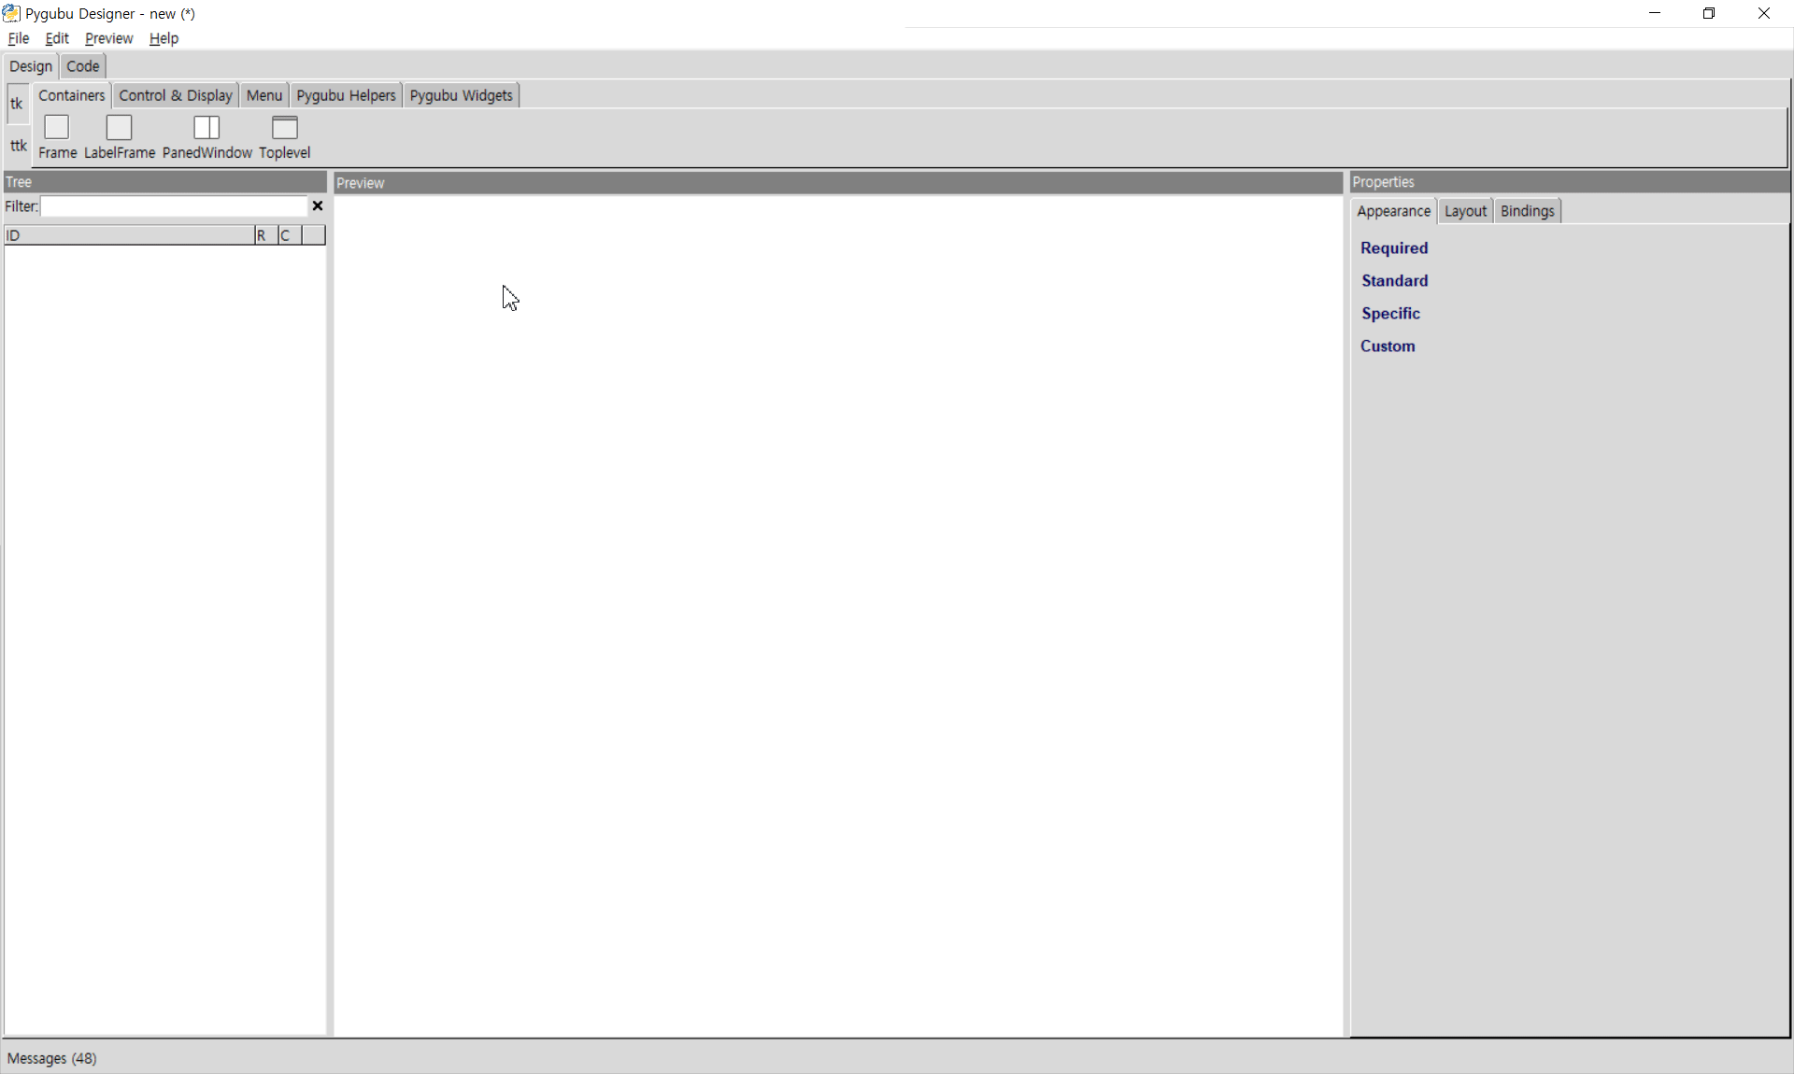Screen dimensions: 1794x1074
Task: Switch to the Code tab
Action: point(83,66)
